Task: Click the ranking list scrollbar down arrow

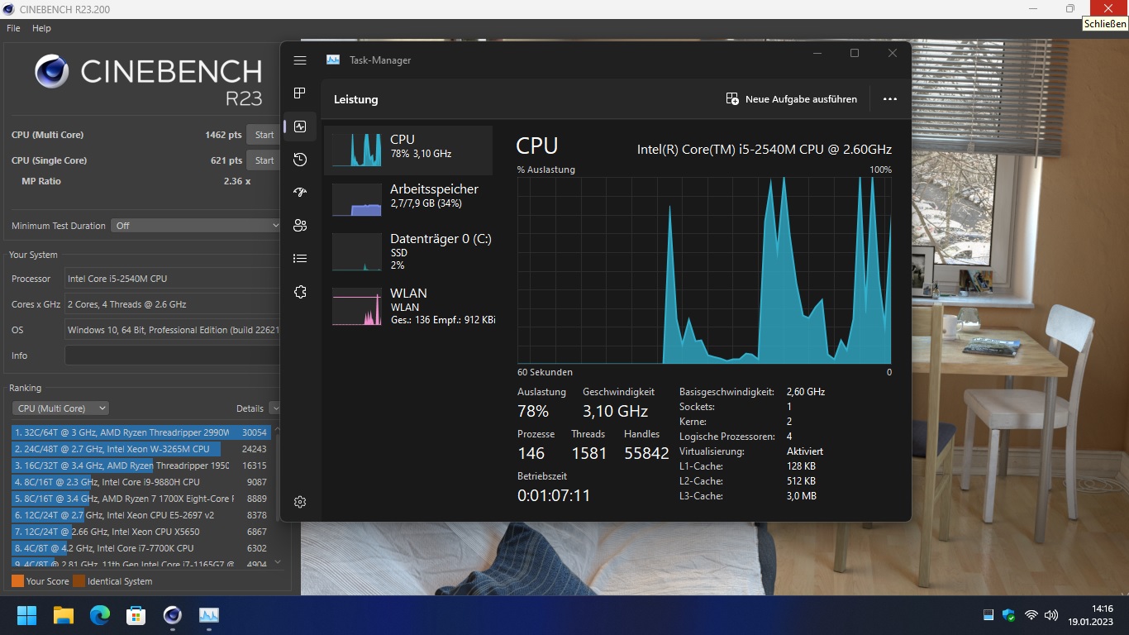Action: [278, 562]
